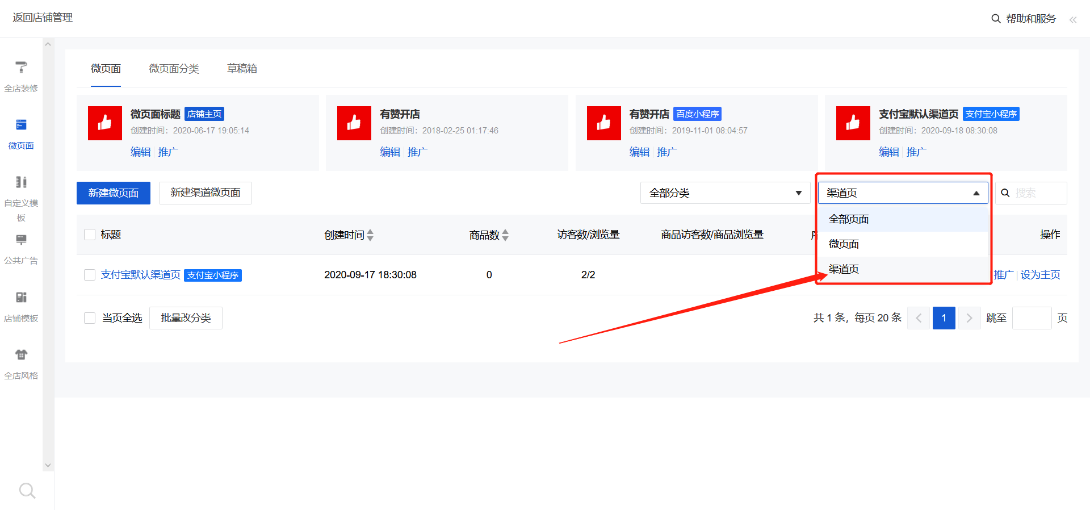Sort by 商品数 using sort arrows

pyautogui.click(x=505, y=235)
